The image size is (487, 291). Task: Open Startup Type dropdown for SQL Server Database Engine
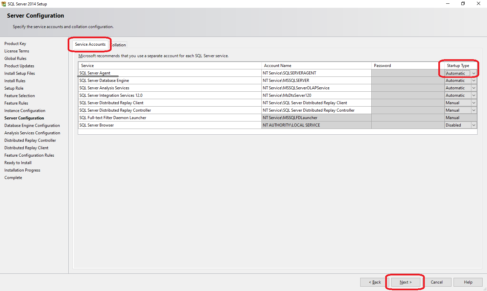(x=474, y=81)
